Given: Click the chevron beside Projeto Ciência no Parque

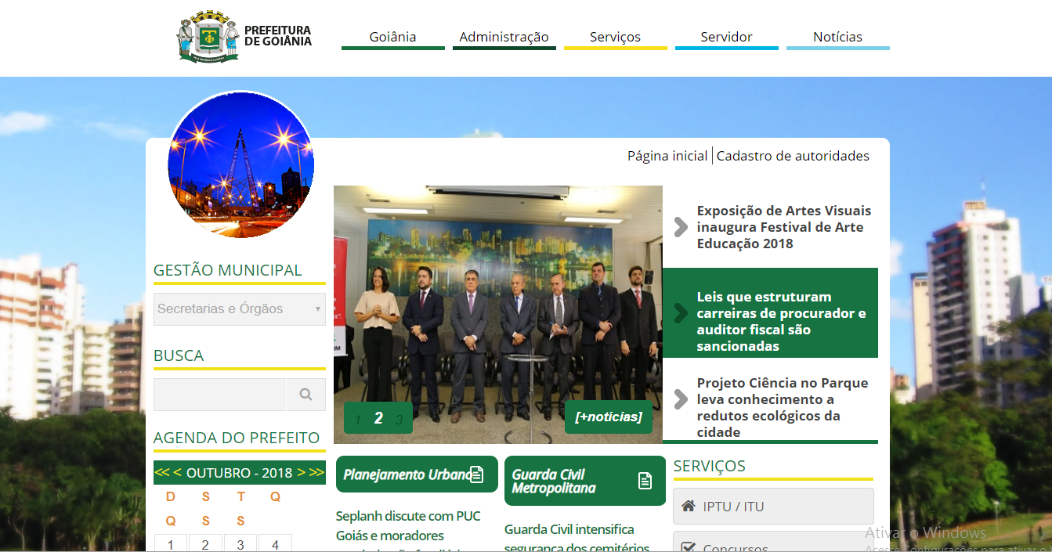Looking at the screenshot, I should coord(679,399).
